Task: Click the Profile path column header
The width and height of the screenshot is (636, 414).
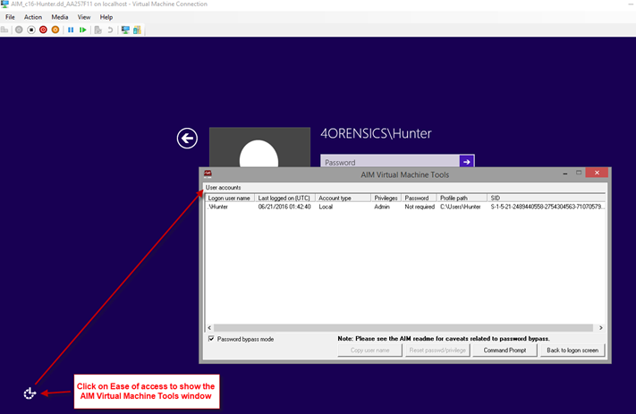Action: (x=462, y=198)
